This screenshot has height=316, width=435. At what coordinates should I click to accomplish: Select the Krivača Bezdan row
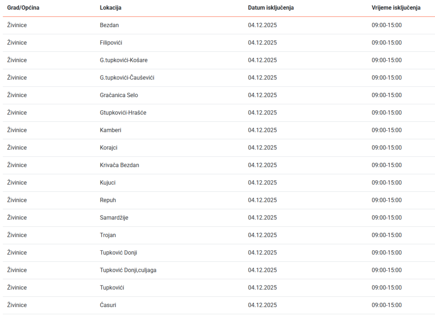pyautogui.click(x=119, y=165)
